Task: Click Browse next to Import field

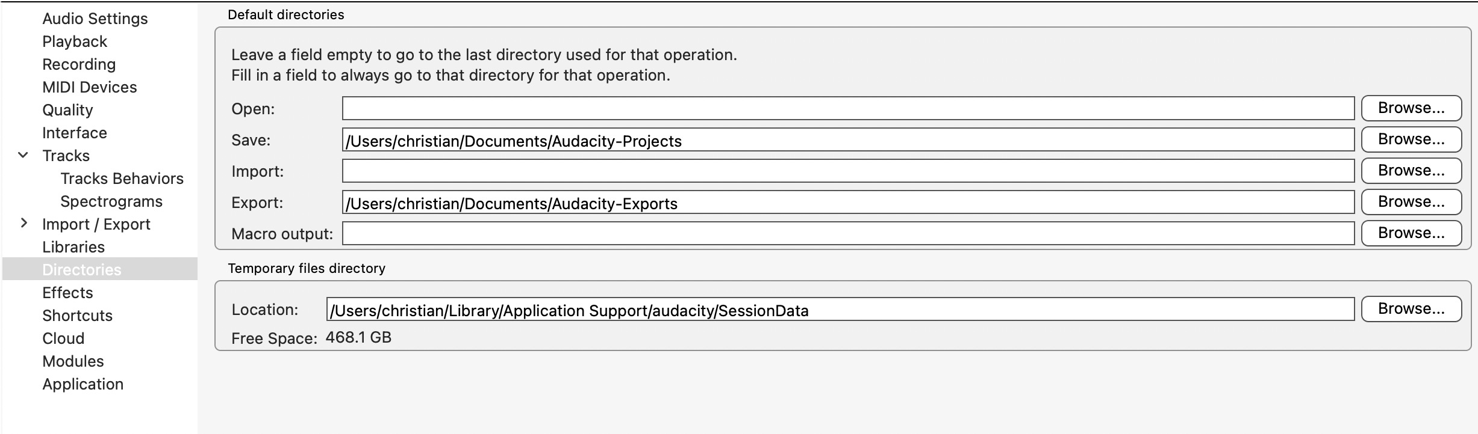Action: tap(1411, 171)
